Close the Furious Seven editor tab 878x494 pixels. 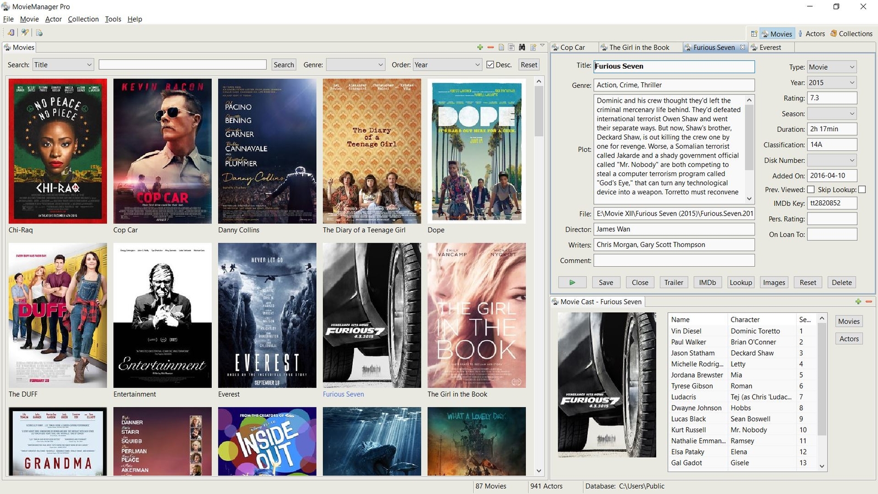point(742,47)
